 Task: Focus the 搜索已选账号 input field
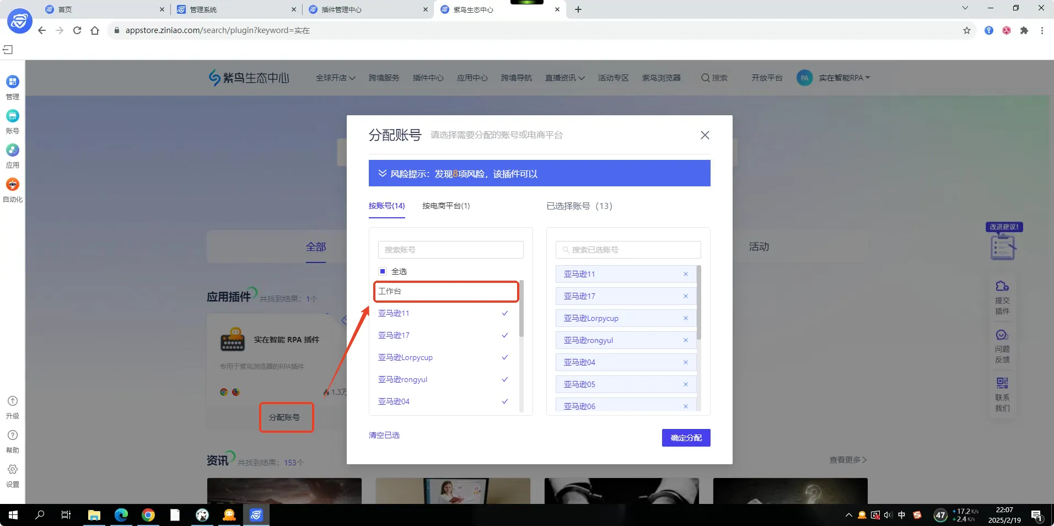[628, 250]
